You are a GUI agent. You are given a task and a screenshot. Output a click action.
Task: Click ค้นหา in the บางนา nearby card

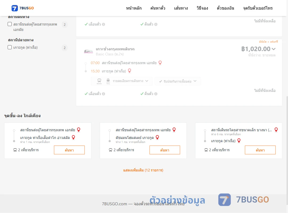coord(260,150)
